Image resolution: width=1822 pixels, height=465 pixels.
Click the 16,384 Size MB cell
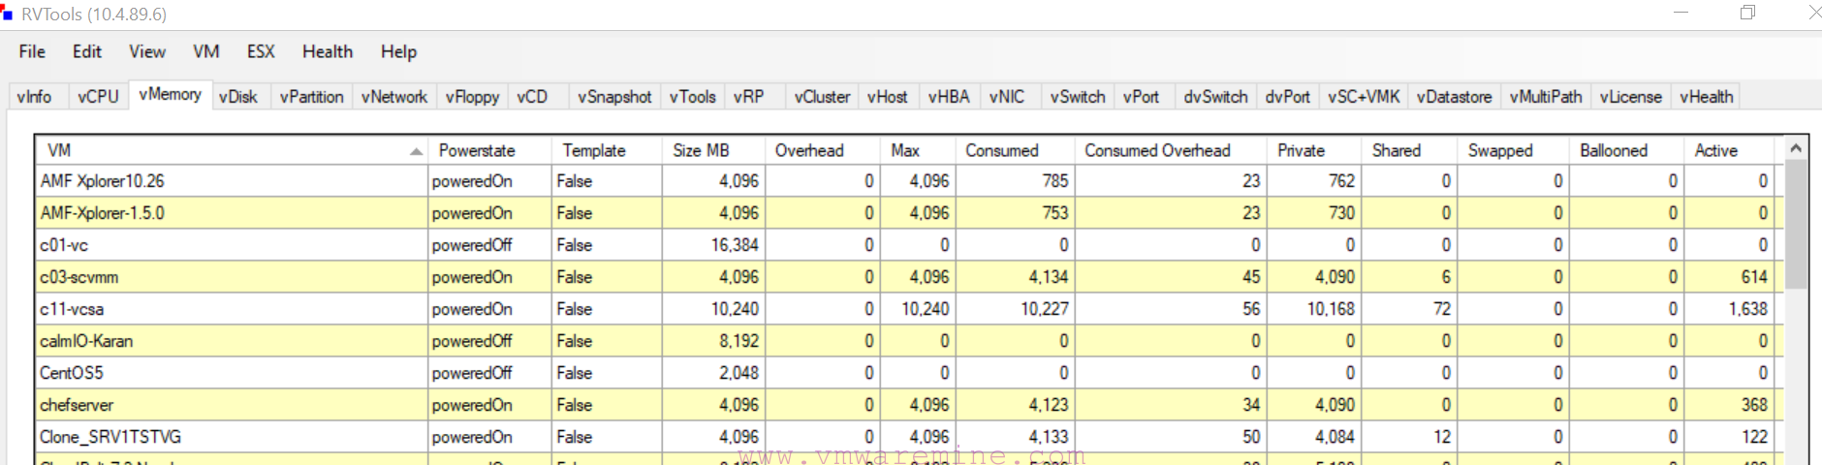coord(713,245)
